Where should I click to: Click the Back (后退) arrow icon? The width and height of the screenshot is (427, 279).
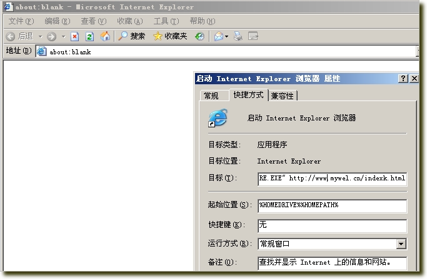tap(11, 36)
